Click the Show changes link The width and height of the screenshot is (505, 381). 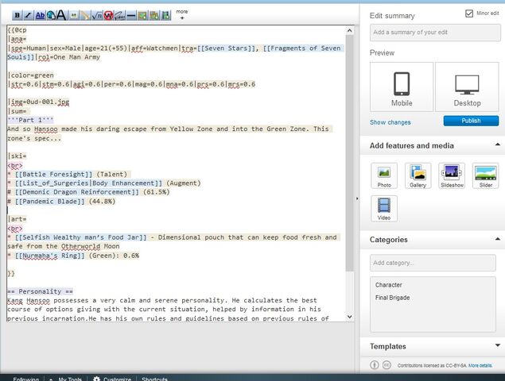point(390,122)
